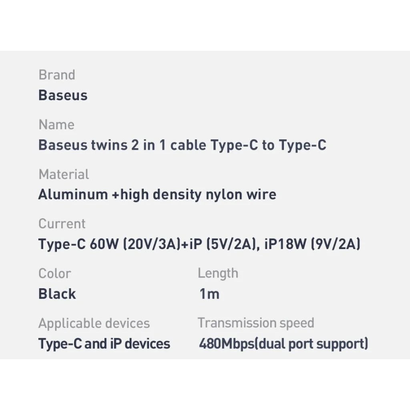The height and width of the screenshot is (410, 410).
Task: Click the Transmission speed label
Action: click(x=256, y=323)
